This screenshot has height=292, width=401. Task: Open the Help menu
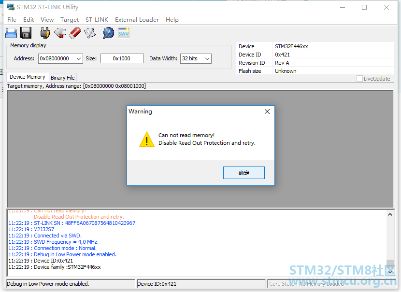click(172, 20)
